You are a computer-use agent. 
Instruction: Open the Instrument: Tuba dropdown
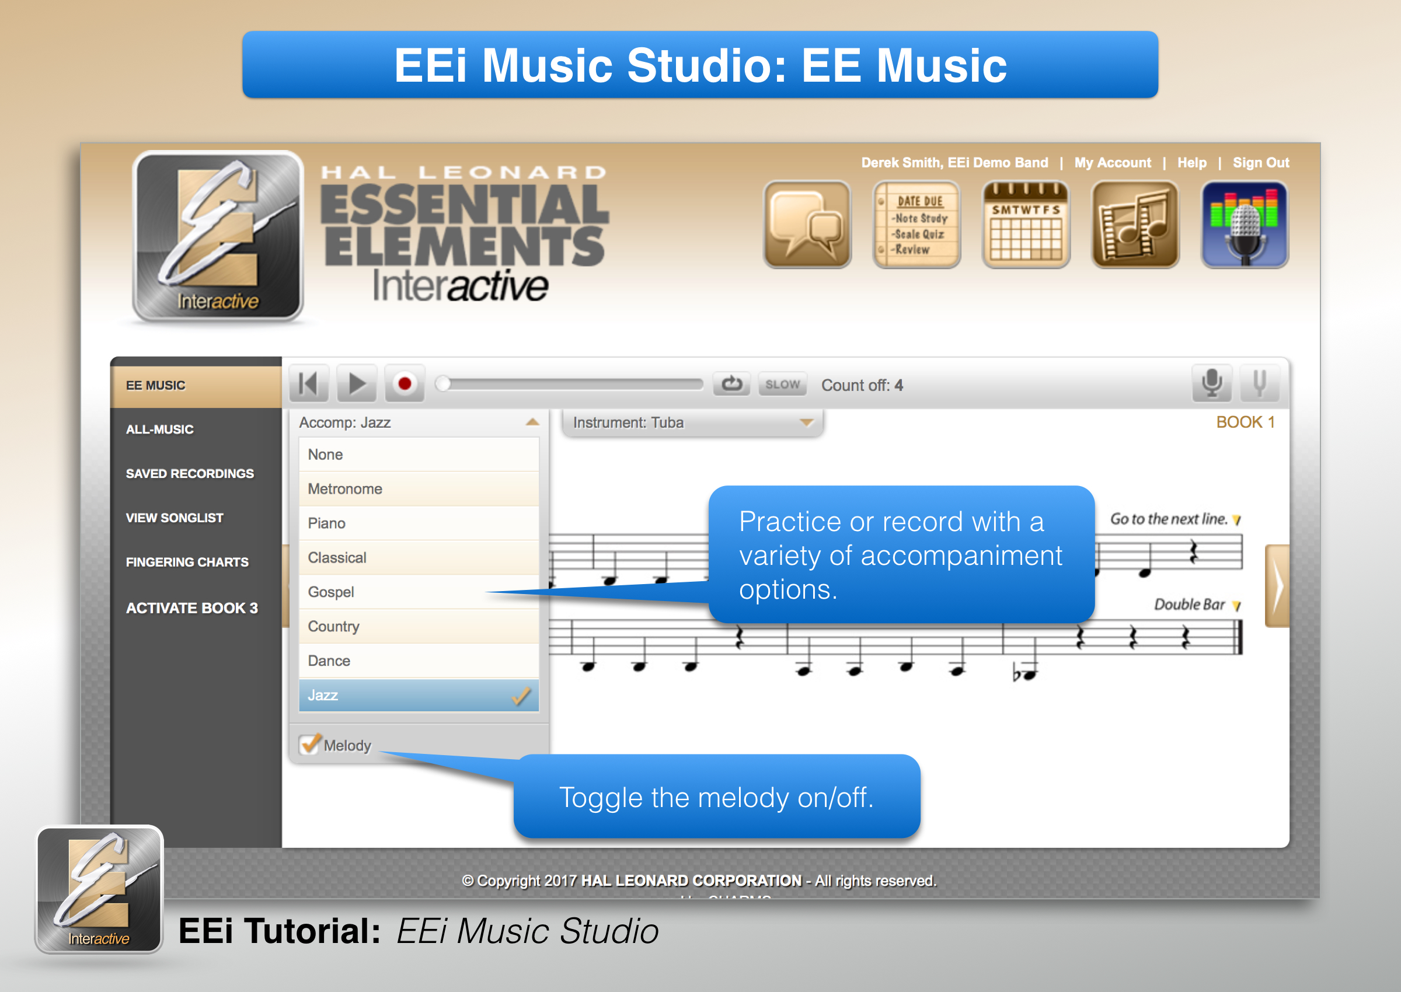pos(692,422)
